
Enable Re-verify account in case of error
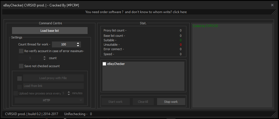(21, 51)
